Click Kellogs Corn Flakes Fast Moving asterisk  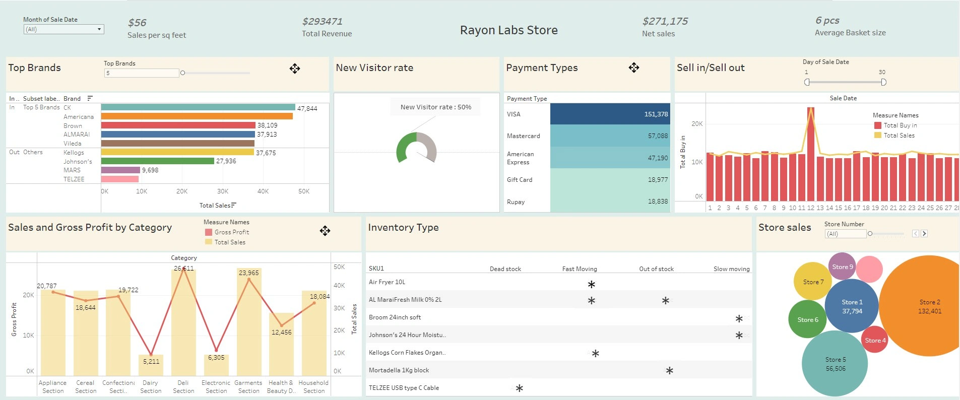596,353
